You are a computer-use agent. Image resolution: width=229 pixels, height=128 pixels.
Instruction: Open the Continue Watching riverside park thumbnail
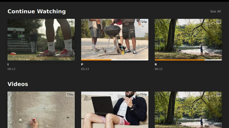point(188,39)
